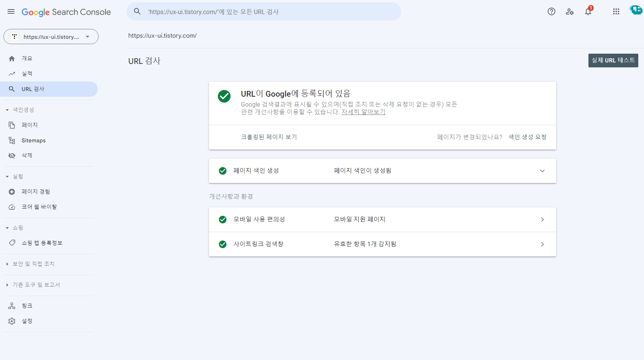Open 삭제 in sidebar
Viewport: 644px width, 360px height.
(49, 156)
